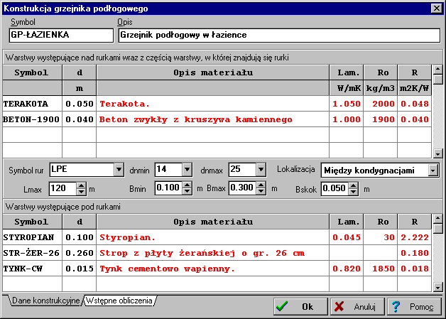446x319 pixels.
Task: Click the Opis description text field
Action: coord(278,35)
